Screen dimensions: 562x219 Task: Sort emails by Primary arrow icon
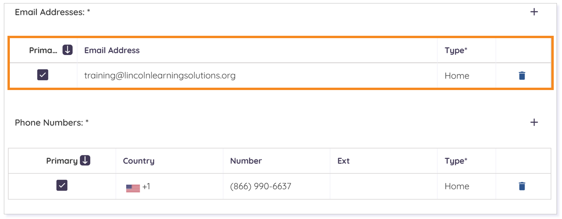[x=68, y=50]
